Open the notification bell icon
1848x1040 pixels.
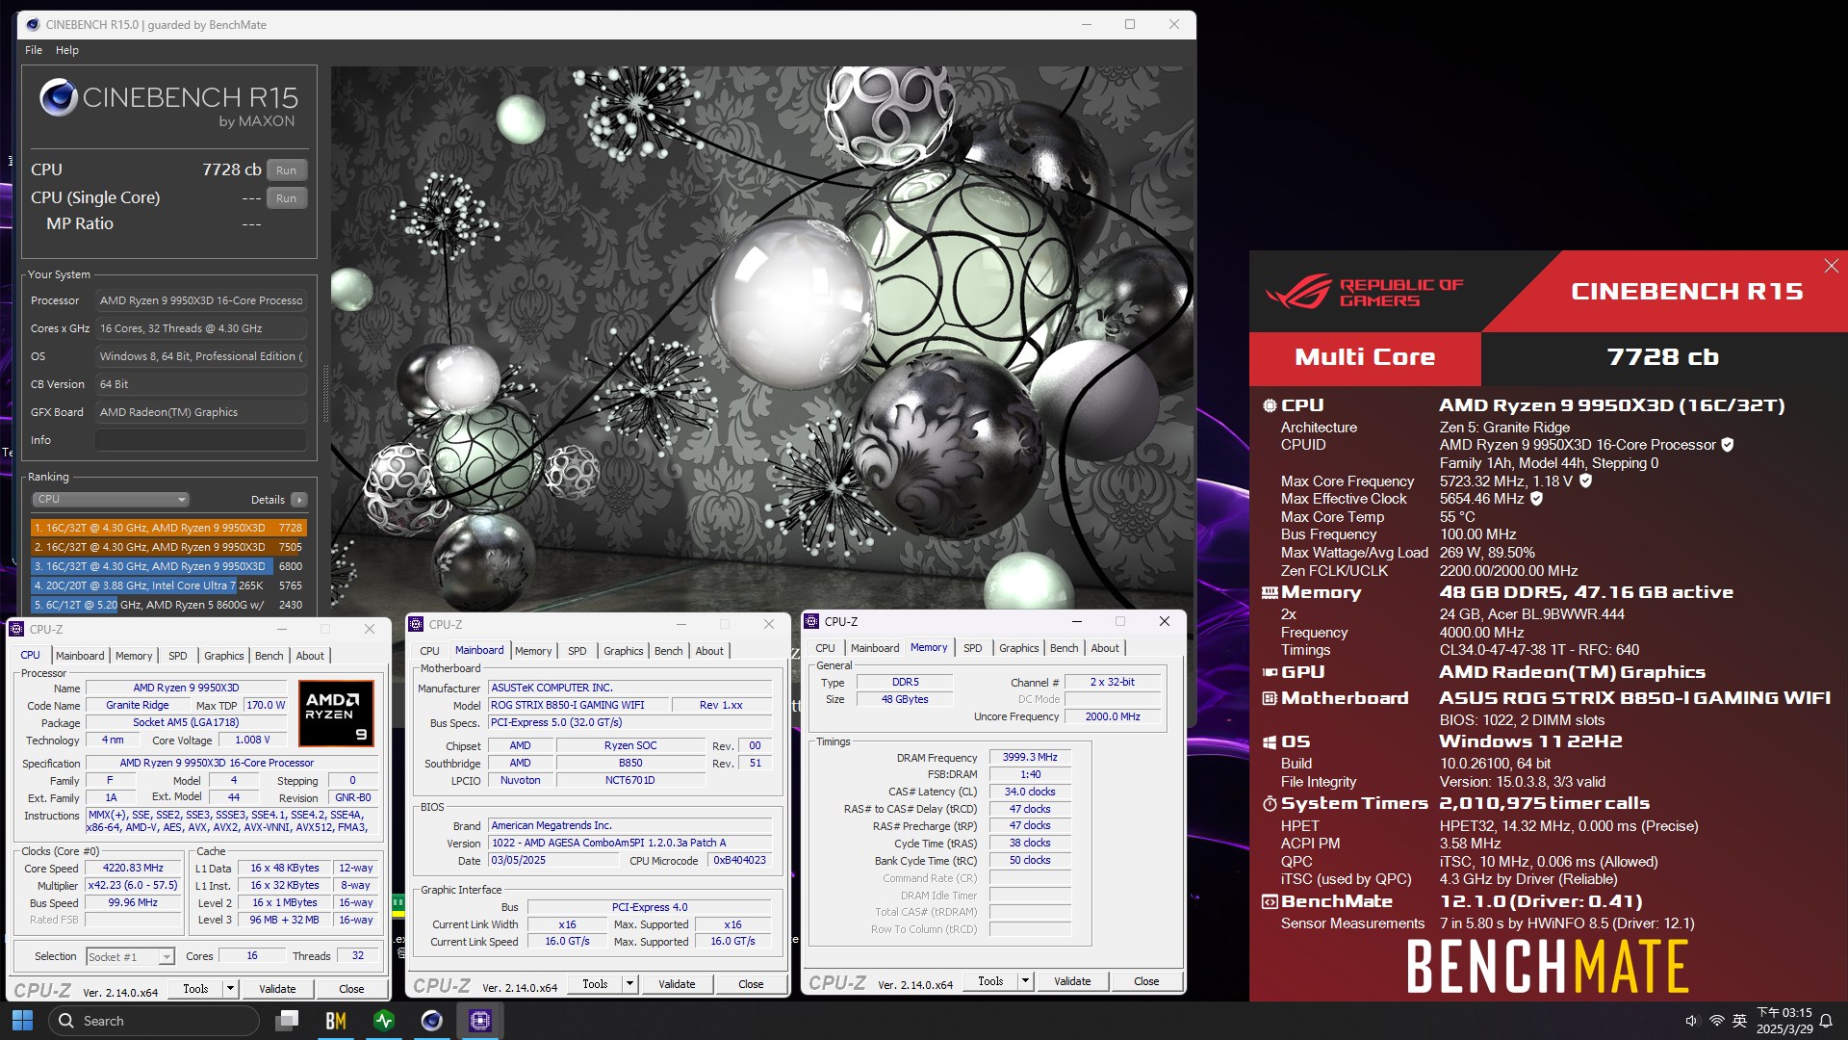pos(1826,1021)
